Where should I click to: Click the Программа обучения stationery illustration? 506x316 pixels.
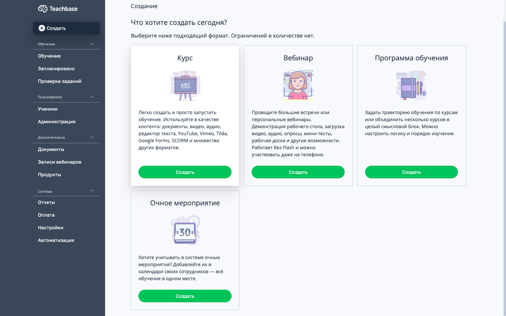coord(411,85)
